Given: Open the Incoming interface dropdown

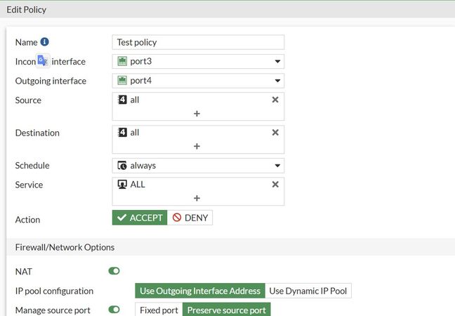Looking at the screenshot, I should 278,62.
